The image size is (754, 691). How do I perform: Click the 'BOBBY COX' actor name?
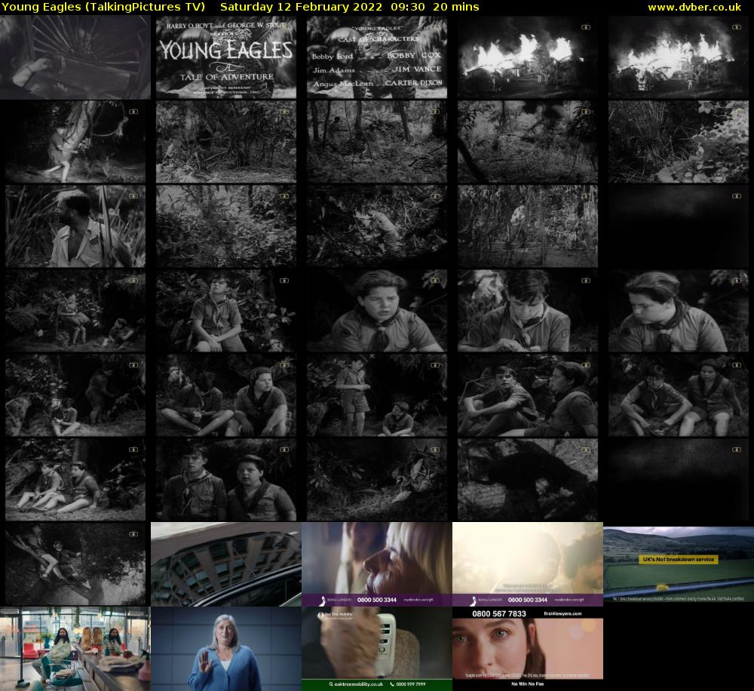413,55
